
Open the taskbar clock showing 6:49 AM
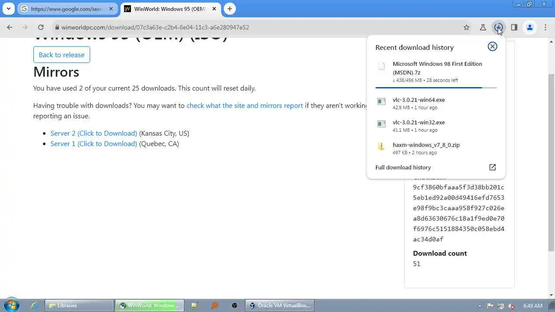click(532, 305)
